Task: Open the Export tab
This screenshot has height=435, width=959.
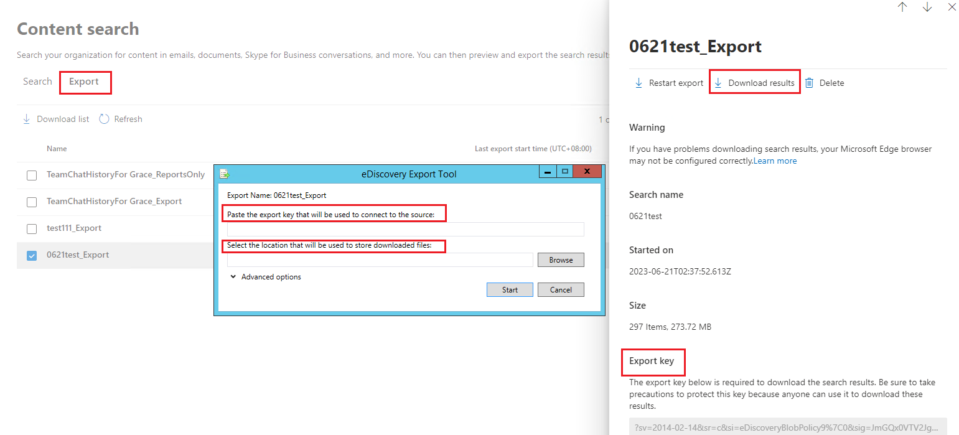Action: point(85,81)
